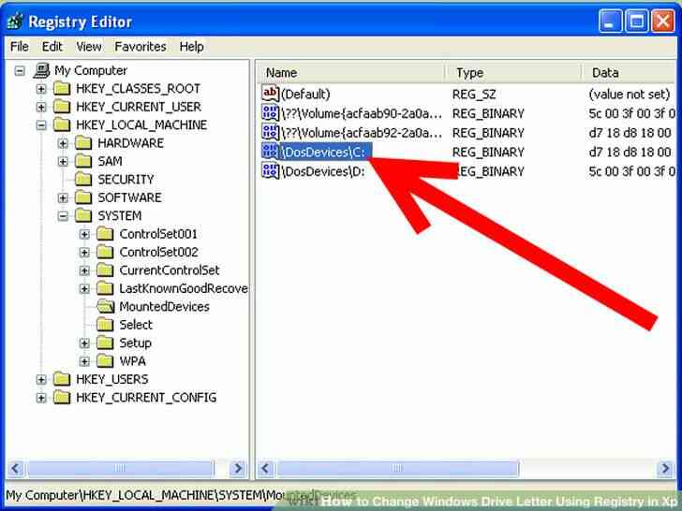Viewport: 682px width, 511px height.
Task: Click the HKEY_LOCAL_MACHINE folder icon
Action: [62, 125]
